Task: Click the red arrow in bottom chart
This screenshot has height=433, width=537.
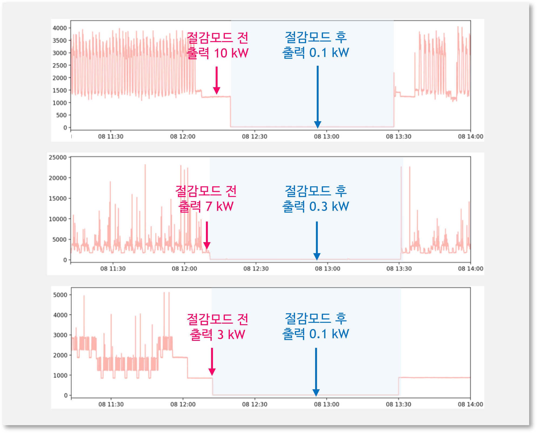Action: pos(212,361)
